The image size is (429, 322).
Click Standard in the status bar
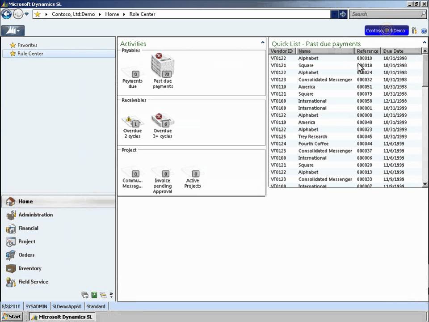click(96, 306)
